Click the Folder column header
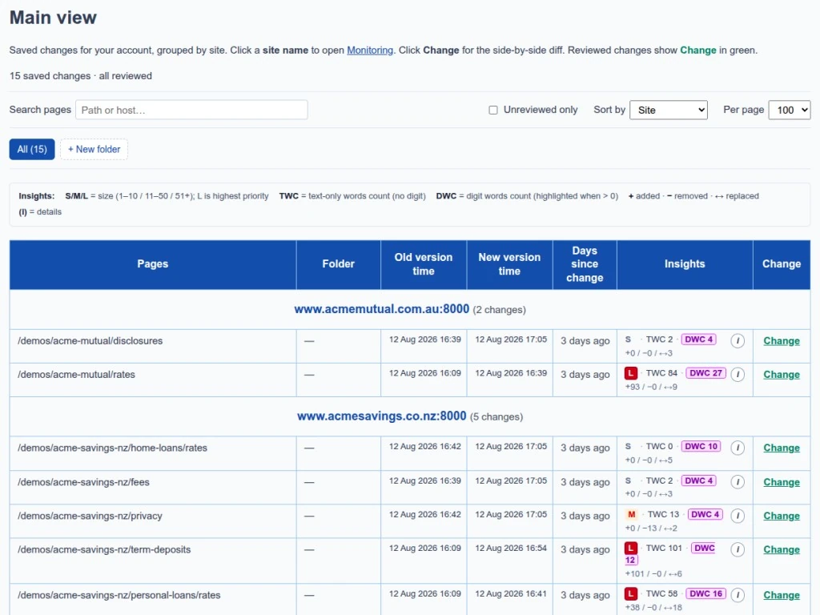This screenshot has height=615, width=820. pos(339,264)
